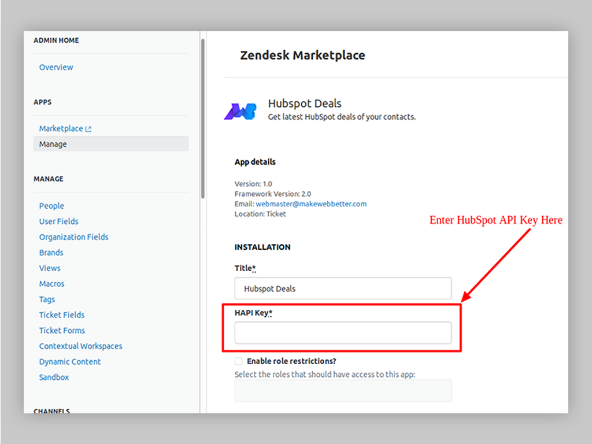Screen dimensions: 592x444
Task: Click the Title input field
Action: (343, 288)
